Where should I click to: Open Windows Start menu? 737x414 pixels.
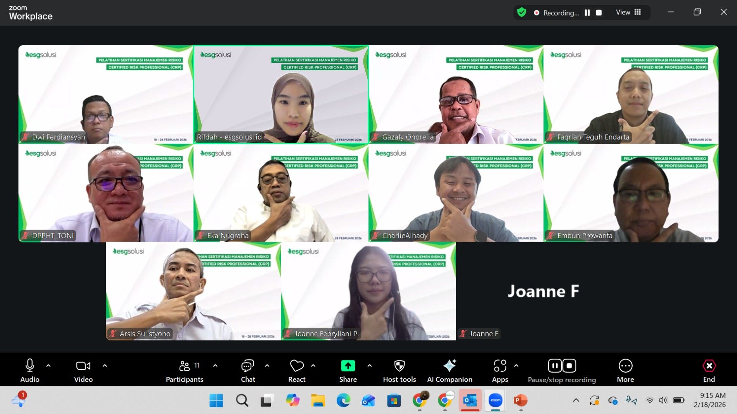coord(216,400)
